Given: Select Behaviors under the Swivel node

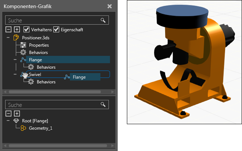Looking at the screenshot, I should 46,82.
